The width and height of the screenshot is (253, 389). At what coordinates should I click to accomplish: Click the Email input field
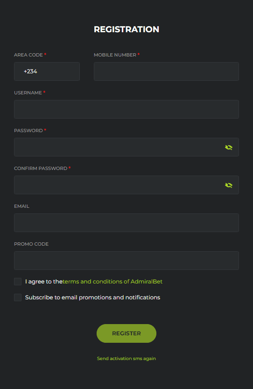(126, 223)
